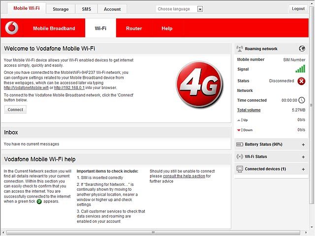Click the 5.27MB total volume value
315x236 pixels.
pyautogui.click(x=299, y=110)
